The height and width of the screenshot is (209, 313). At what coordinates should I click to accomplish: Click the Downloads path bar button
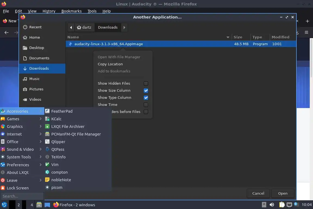pyautogui.click(x=108, y=27)
